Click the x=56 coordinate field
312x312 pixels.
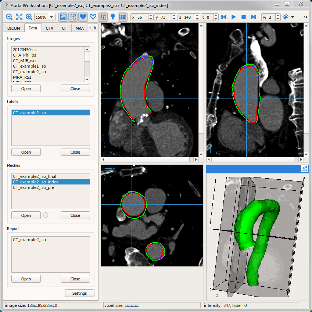[139, 17]
